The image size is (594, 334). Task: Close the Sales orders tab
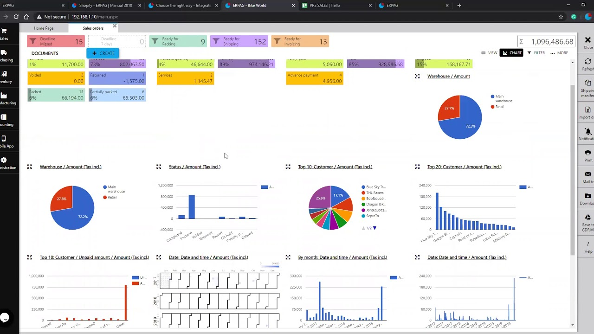[115, 26]
